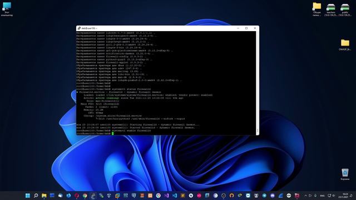Launch Firefox from the taskbar

point(68,196)
